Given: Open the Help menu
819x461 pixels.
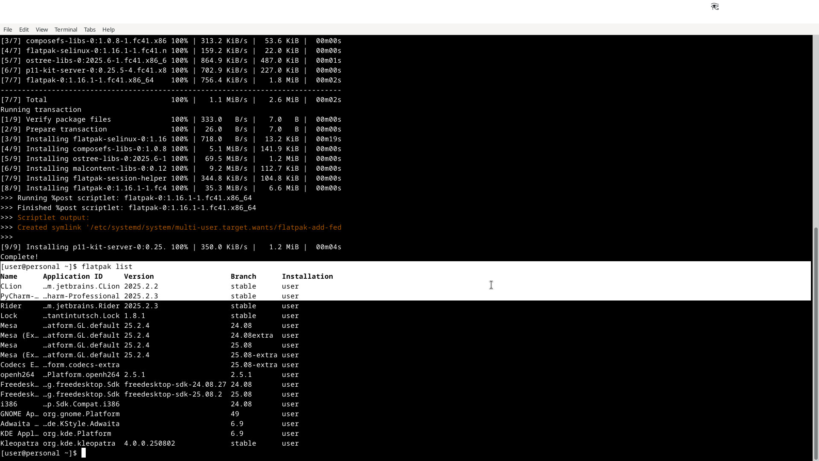Looking at the screenshot, I should (x=108, y=29).
